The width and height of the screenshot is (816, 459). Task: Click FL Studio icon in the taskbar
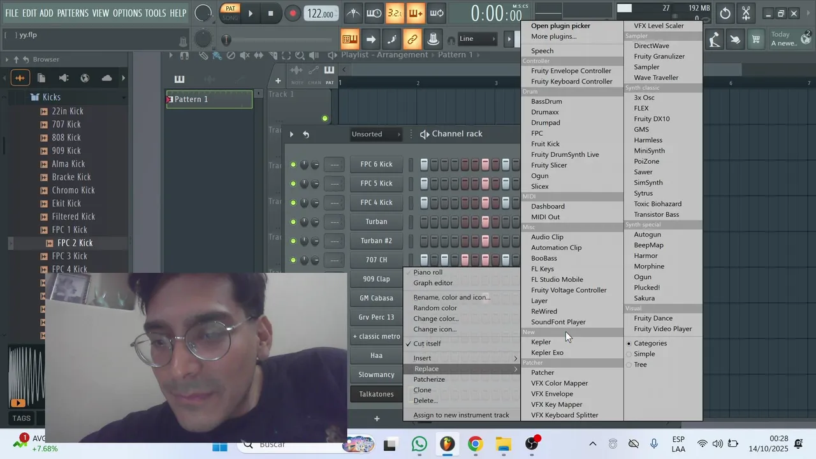click(x=448, y=444)
